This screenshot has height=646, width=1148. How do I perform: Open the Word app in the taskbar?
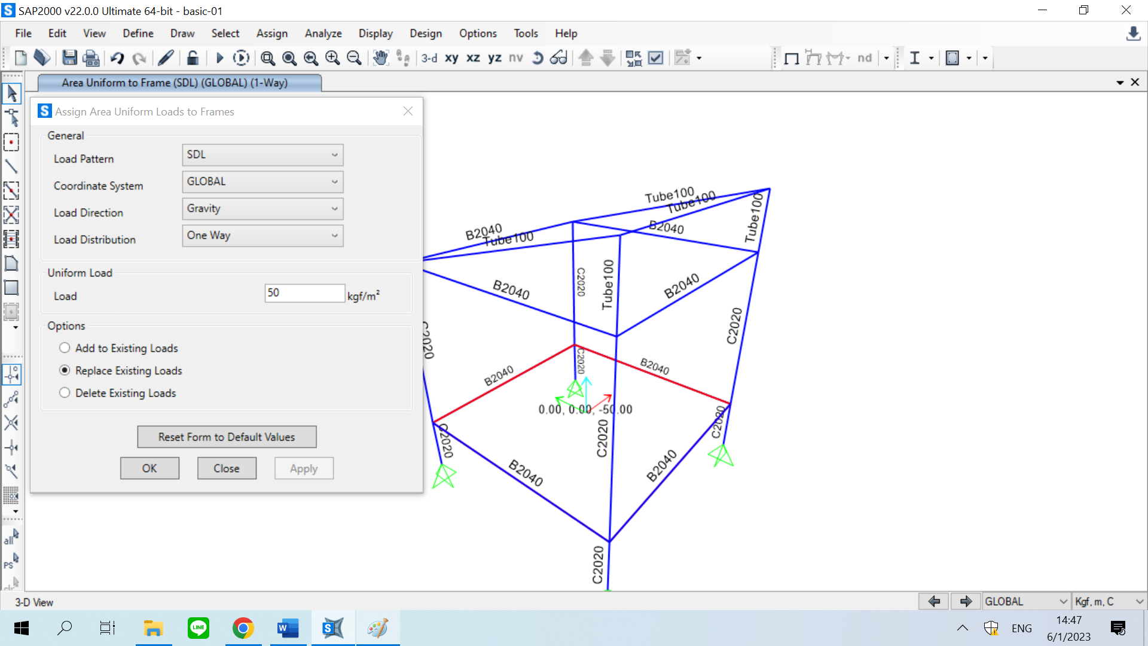click(x=288, y=628)
